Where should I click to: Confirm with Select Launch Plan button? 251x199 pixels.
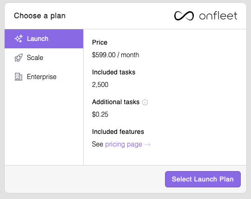click(x=203, y=179)
